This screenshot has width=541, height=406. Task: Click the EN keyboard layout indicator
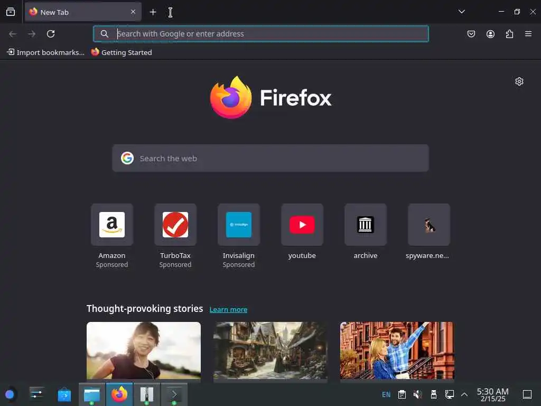pos(386,394)
